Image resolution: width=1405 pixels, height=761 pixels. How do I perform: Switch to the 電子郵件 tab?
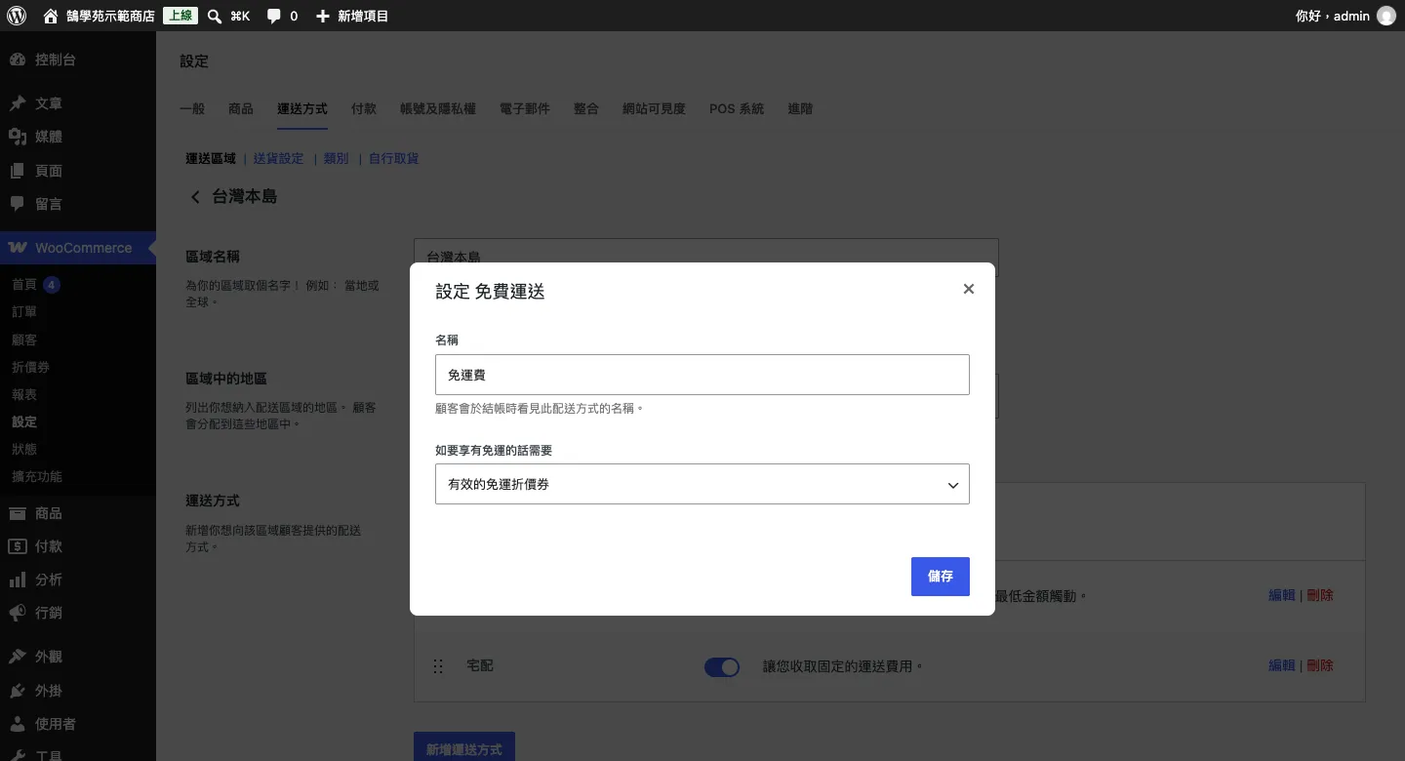coord(525,109)
